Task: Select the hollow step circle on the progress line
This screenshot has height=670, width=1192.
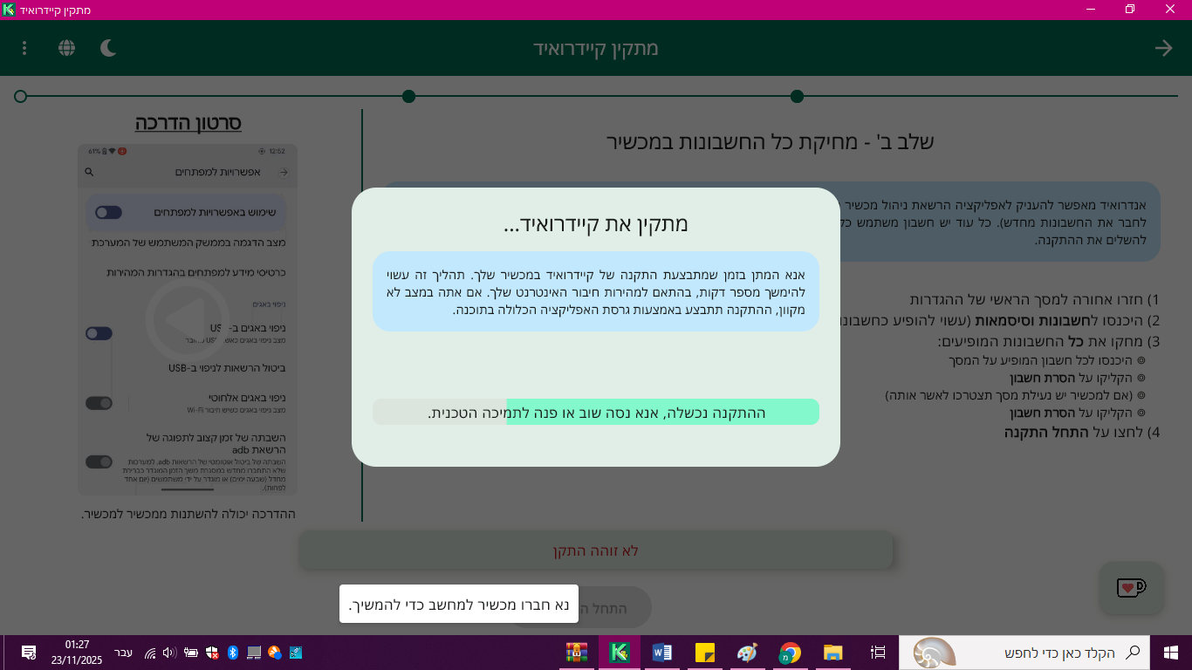Action: 21,96
